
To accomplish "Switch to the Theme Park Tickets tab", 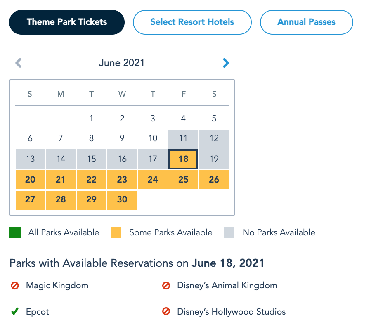I will click(67, 22).
